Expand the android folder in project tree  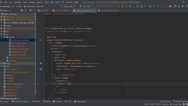click(1, 23)
